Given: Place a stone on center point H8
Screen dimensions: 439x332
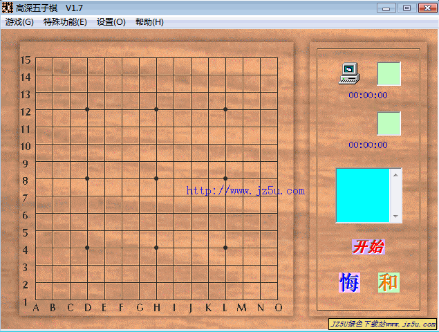Looking at the screenshot, I should tap(156, 178).
